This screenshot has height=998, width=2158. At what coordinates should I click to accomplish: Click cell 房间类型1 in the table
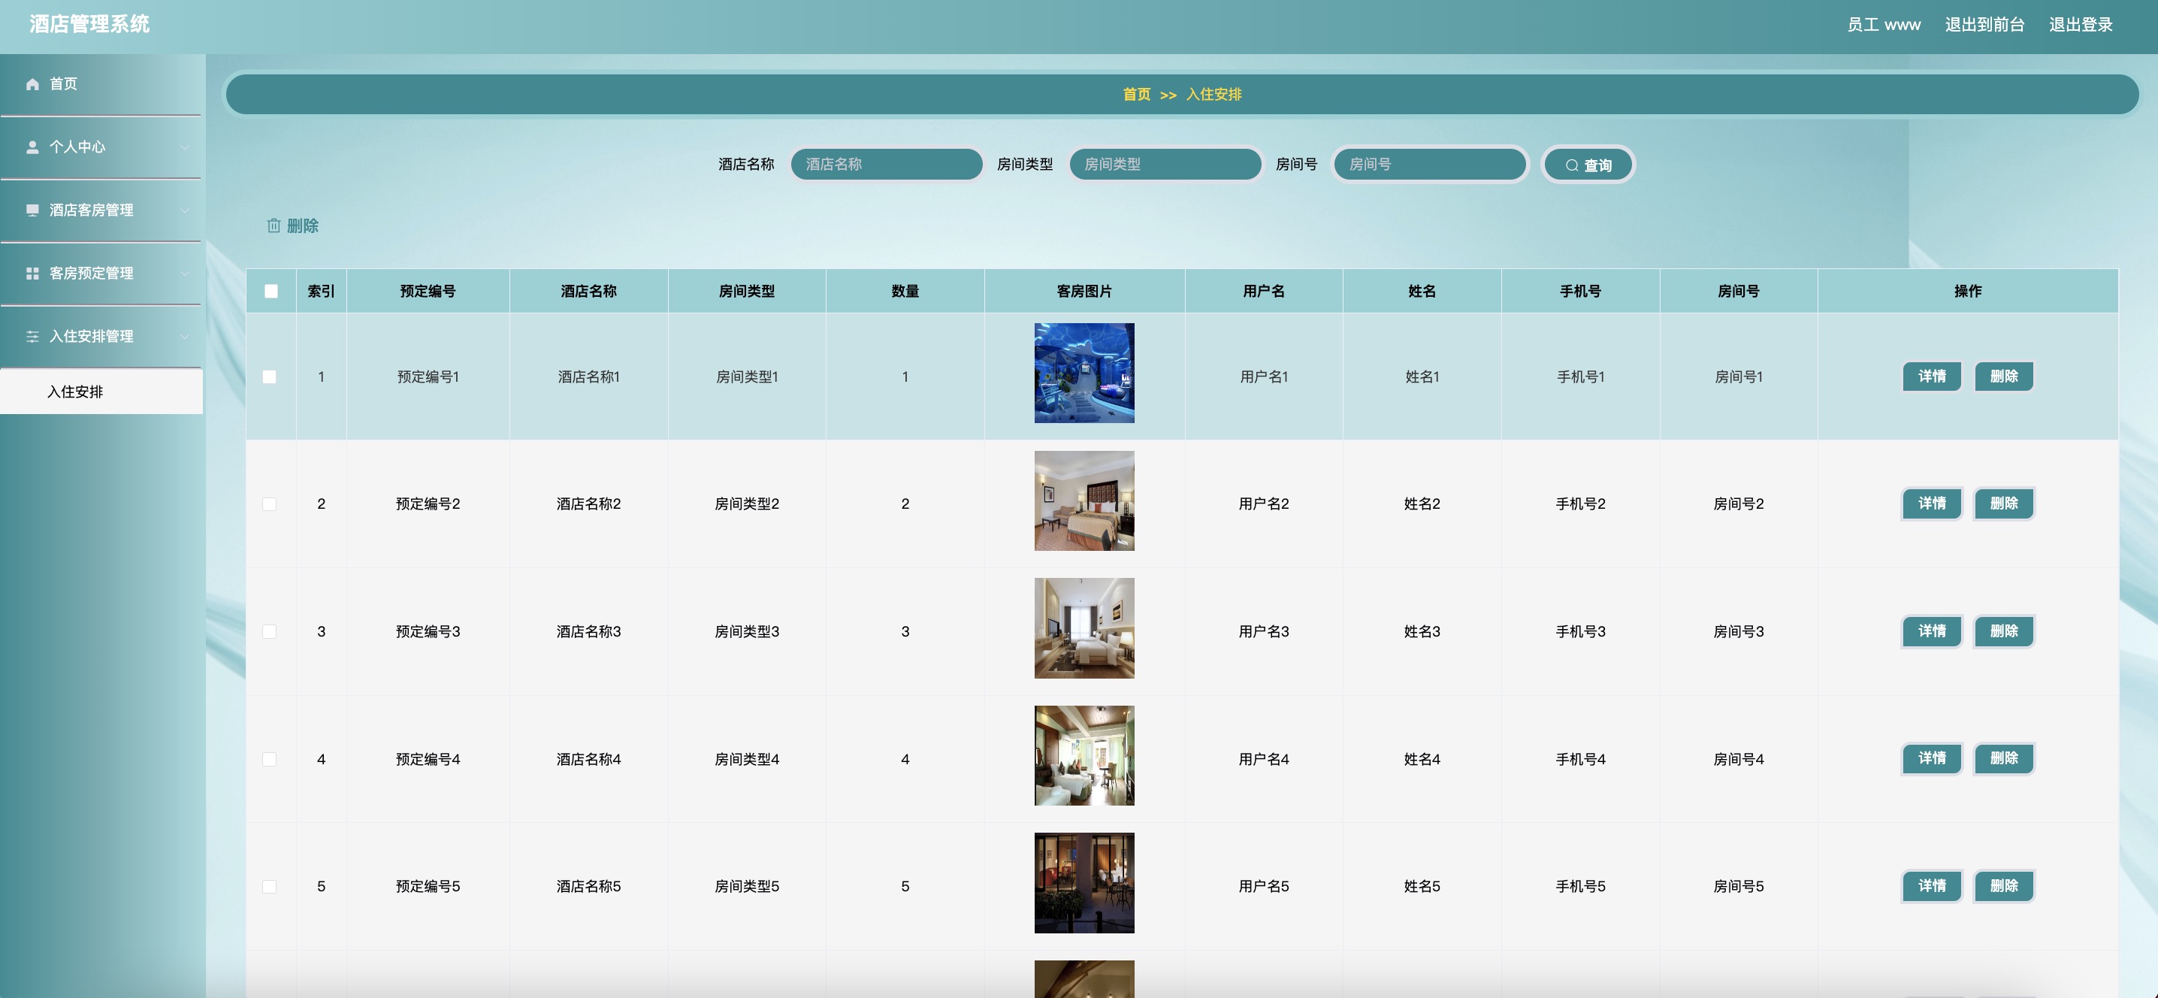click(x=747, y=377)
